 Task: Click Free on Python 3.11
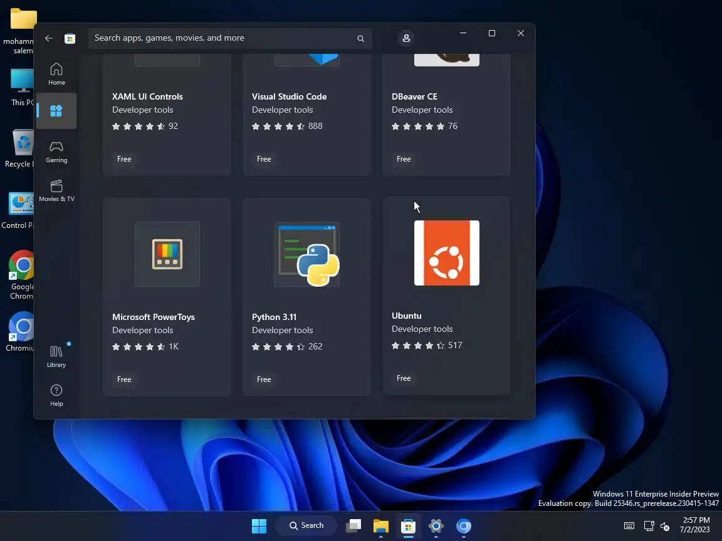(264, 379)
